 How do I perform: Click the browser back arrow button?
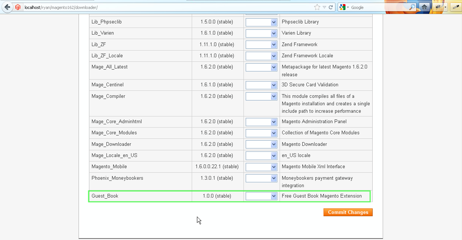(x=7, y=7)
